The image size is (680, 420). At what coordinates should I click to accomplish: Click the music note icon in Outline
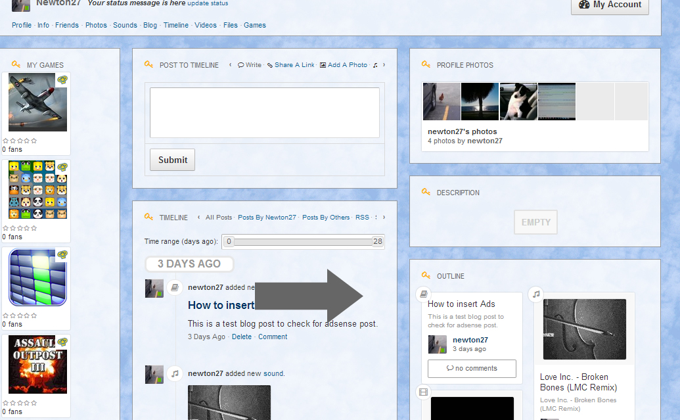537,294
